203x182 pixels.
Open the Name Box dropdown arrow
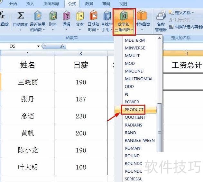38,46
